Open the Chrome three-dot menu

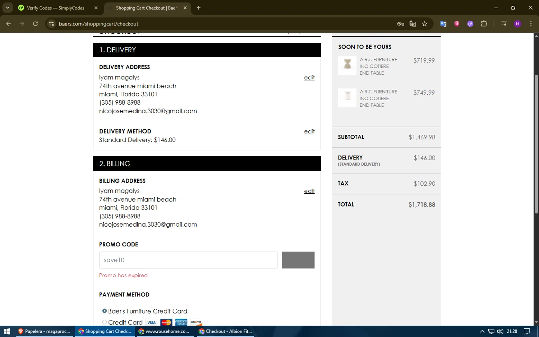[531, 24]
